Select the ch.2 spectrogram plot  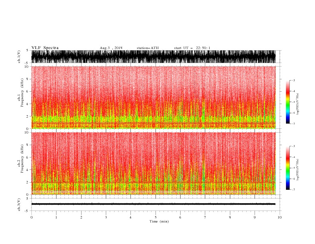153,163
